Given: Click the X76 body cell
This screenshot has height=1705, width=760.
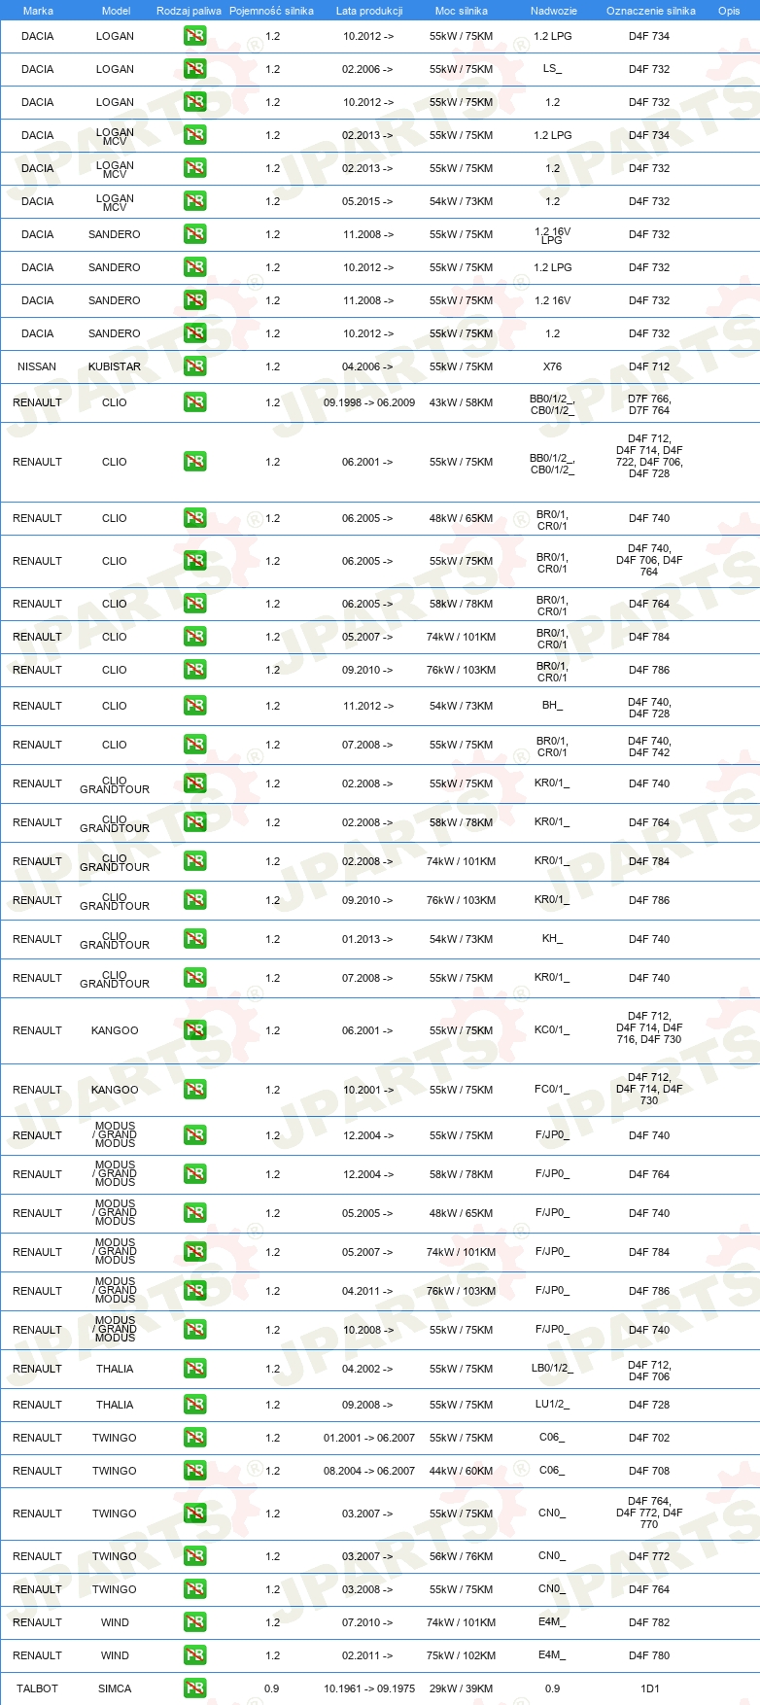Looking at the screenshot, I should point(552,366).
